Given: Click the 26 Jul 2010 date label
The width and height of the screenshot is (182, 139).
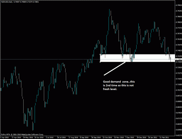Looking at the screenshot, I should pyautogui.click(x=61, y=138).
